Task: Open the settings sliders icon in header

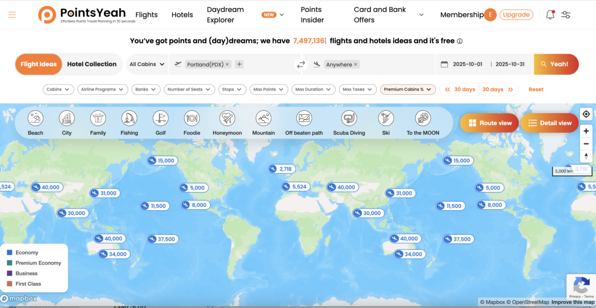Action: (566, 14)
